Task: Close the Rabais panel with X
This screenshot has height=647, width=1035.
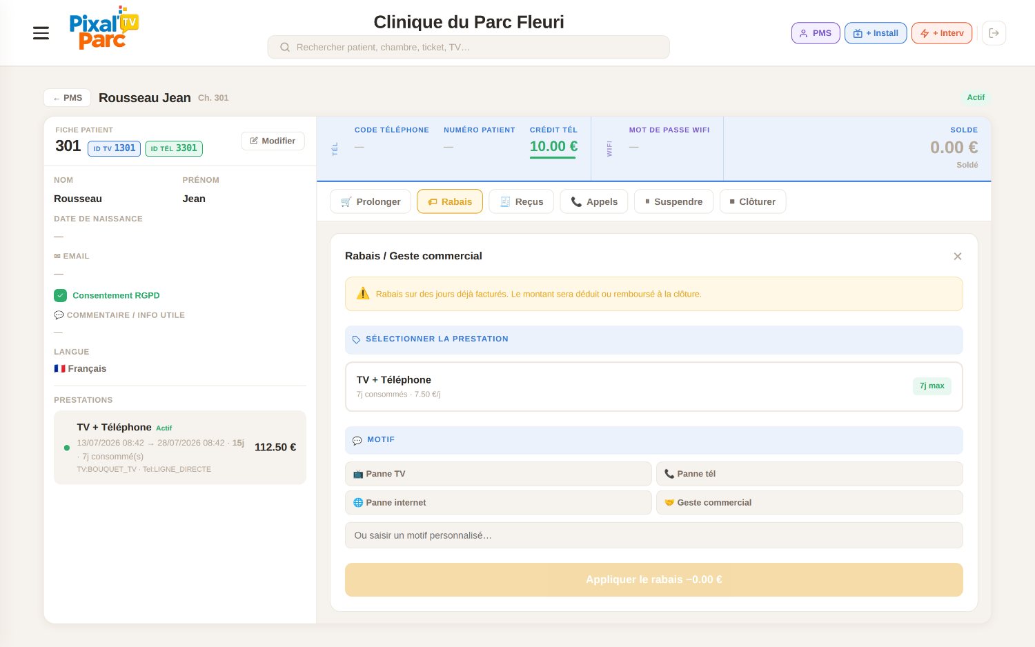Action: tap(958, 257)
